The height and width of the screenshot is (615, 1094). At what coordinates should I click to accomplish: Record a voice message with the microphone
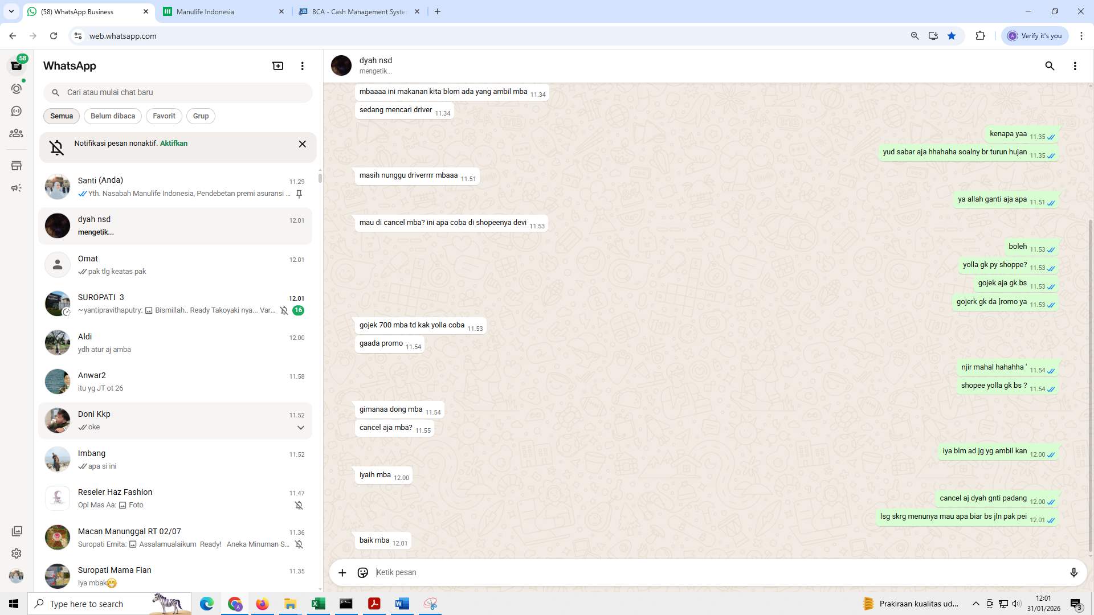1074,572
